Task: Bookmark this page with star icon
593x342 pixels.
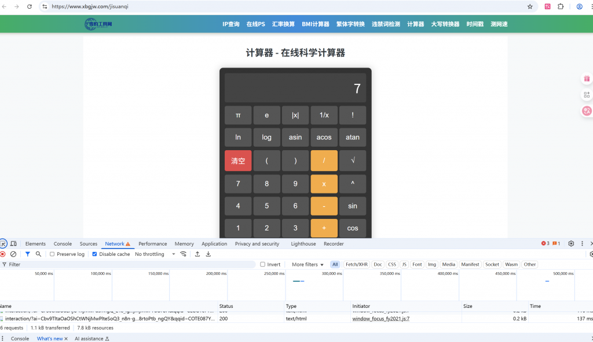Action: pyautogui.click(x=530, y=6)
